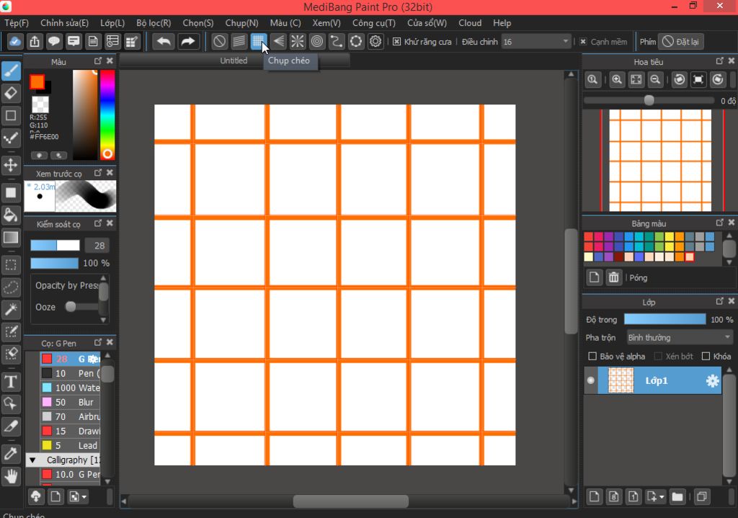
Task: Click the brush size slider
Action: [55, 245]
